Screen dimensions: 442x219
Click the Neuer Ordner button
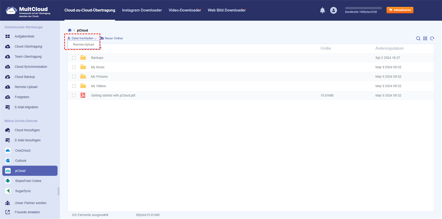112,38
